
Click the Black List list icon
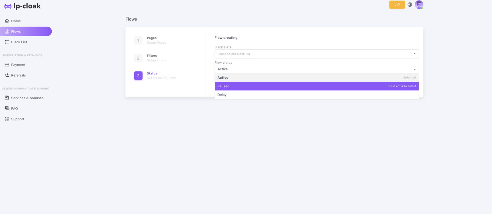[7, 42]
